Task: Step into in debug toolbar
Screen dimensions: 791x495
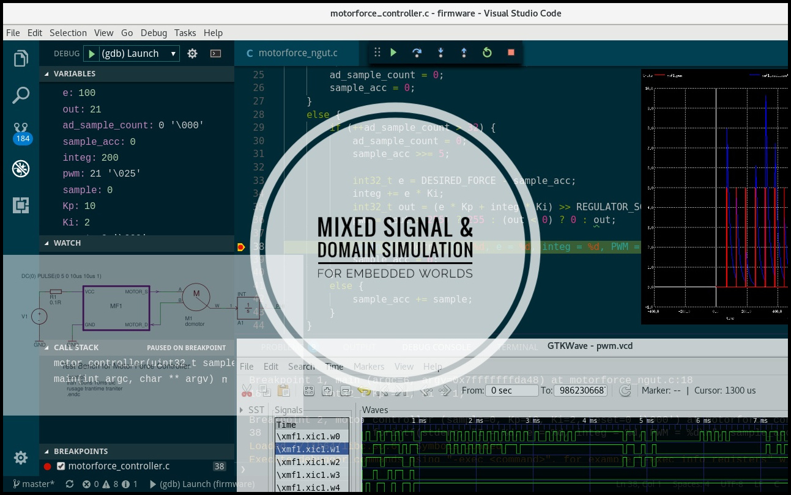Action: tap(440, 53)
